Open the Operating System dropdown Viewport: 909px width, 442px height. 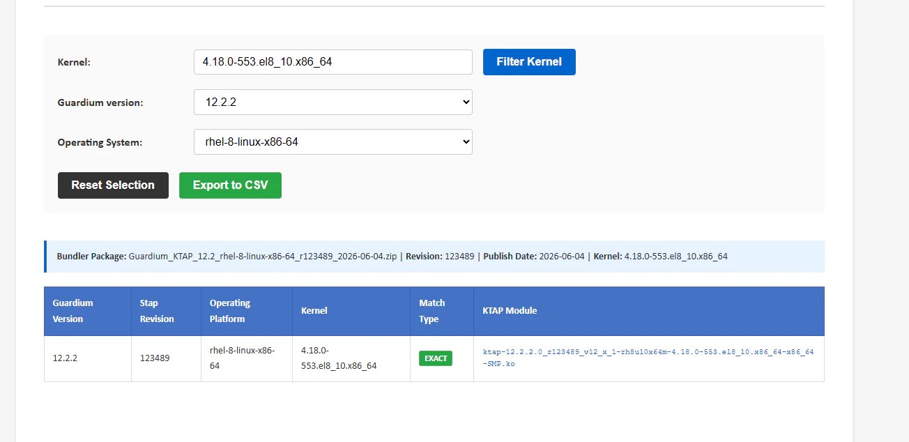(x=333, y=142)
